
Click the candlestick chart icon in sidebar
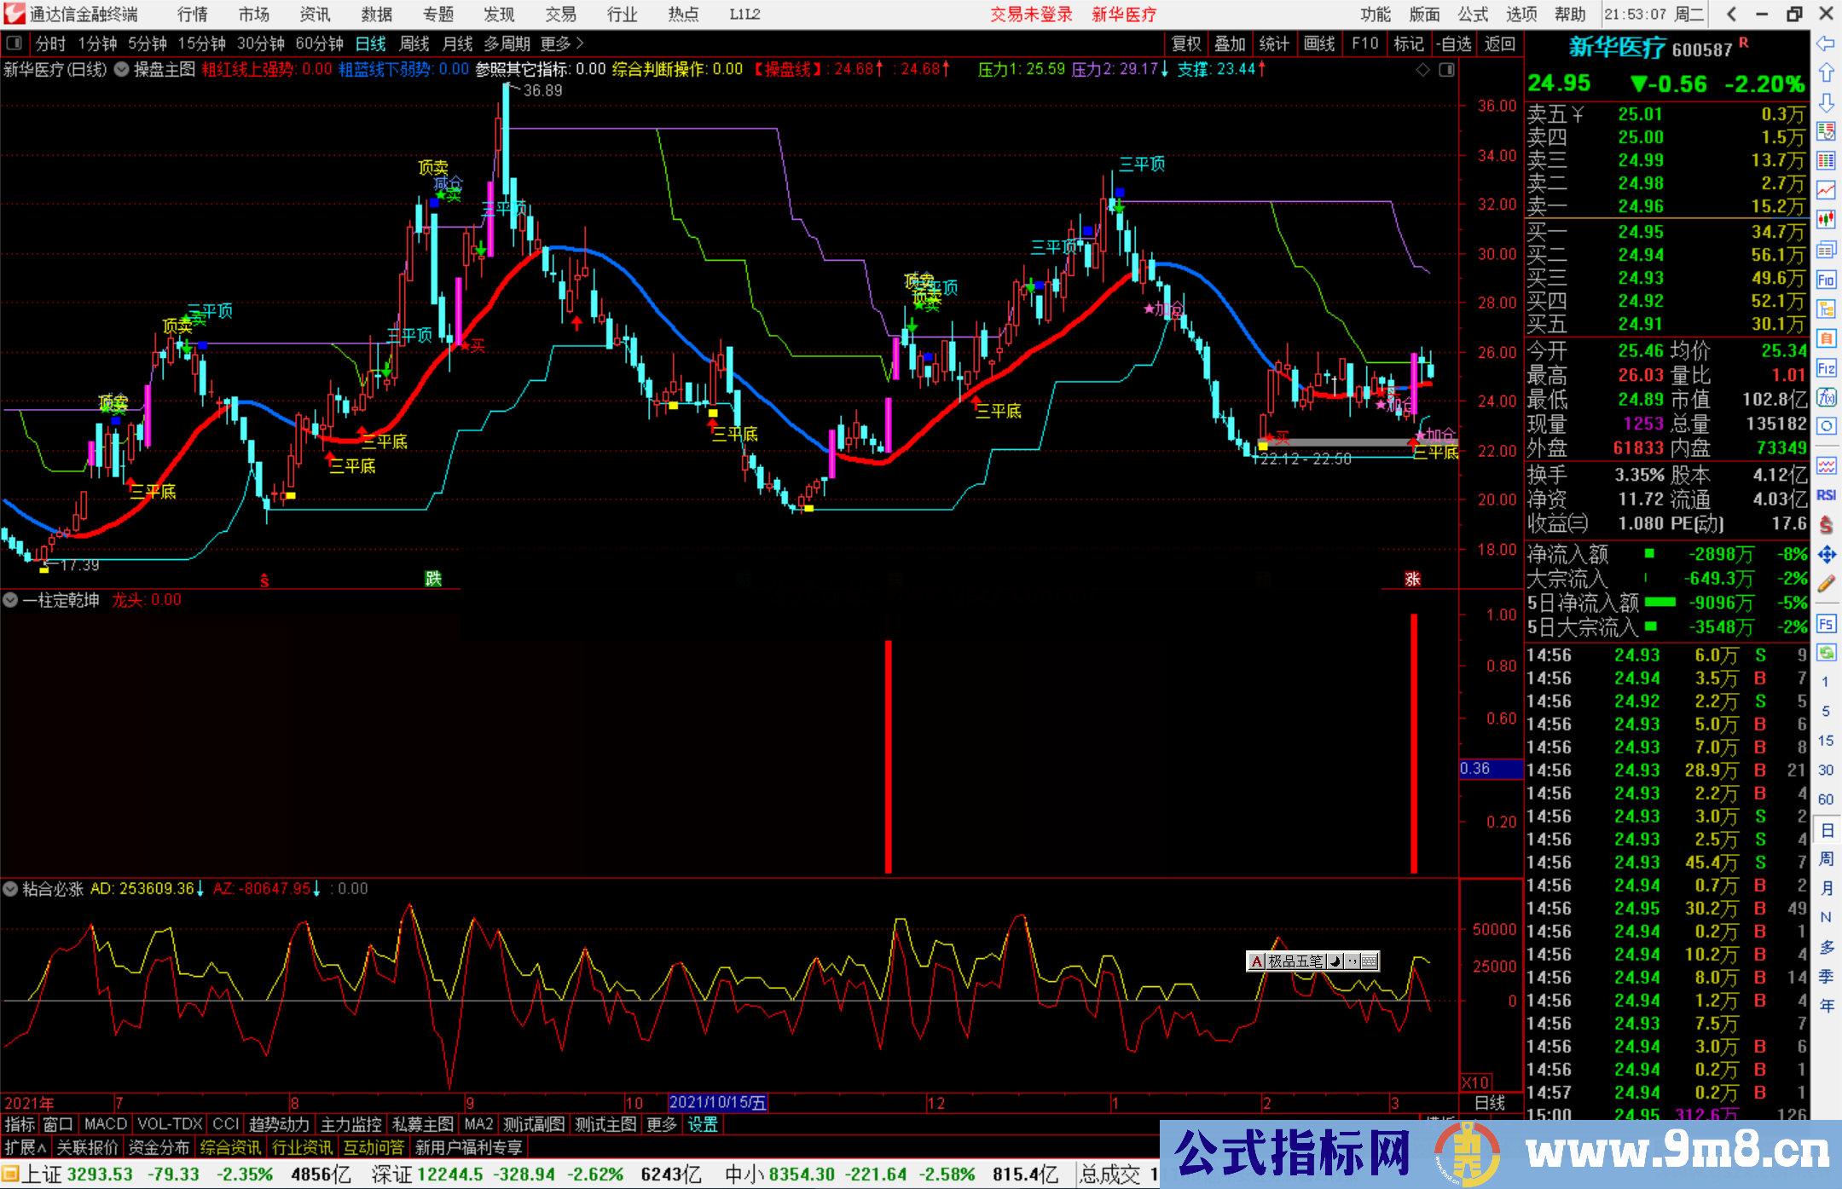(x=1826, y=219)
